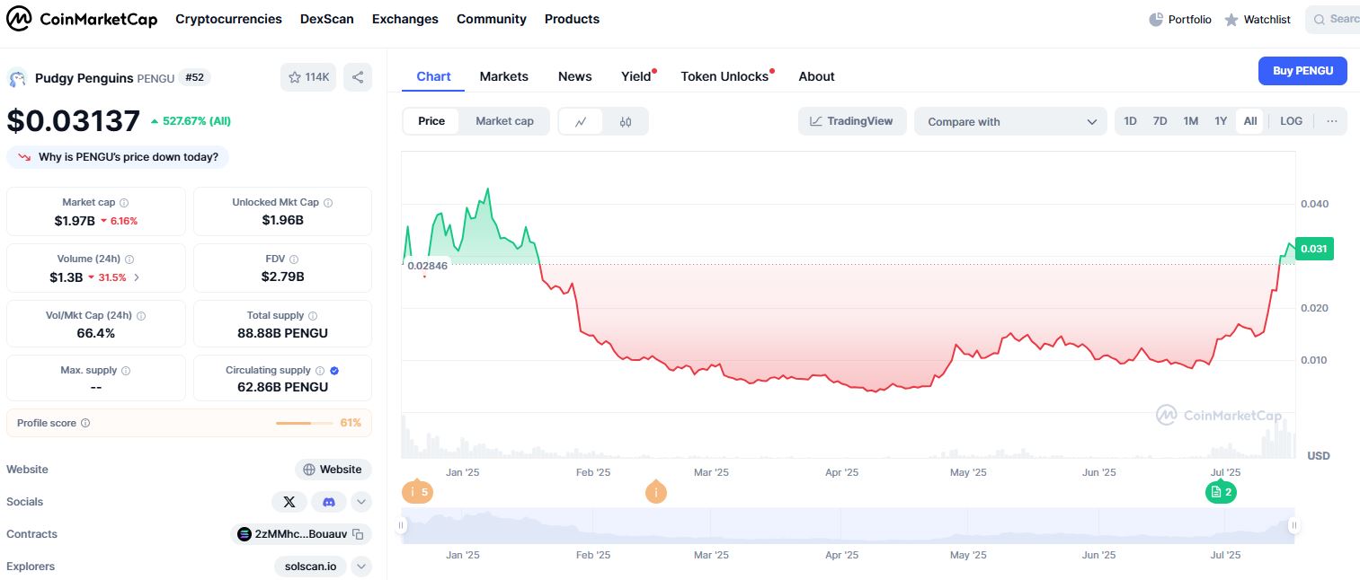Click the Pudgy Penguins coin avatar icon
This screenshot has width=1360, height=580.
18,78
